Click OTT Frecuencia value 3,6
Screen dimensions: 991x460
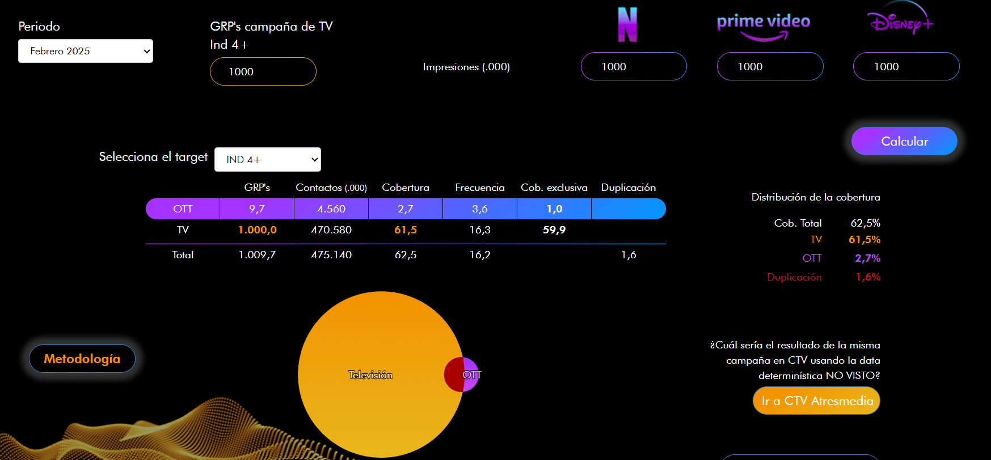[x=480, y=208]
